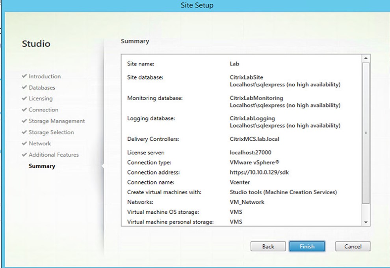
Task: Cancel the Site Setup wizard
Action: pos(353,246)
